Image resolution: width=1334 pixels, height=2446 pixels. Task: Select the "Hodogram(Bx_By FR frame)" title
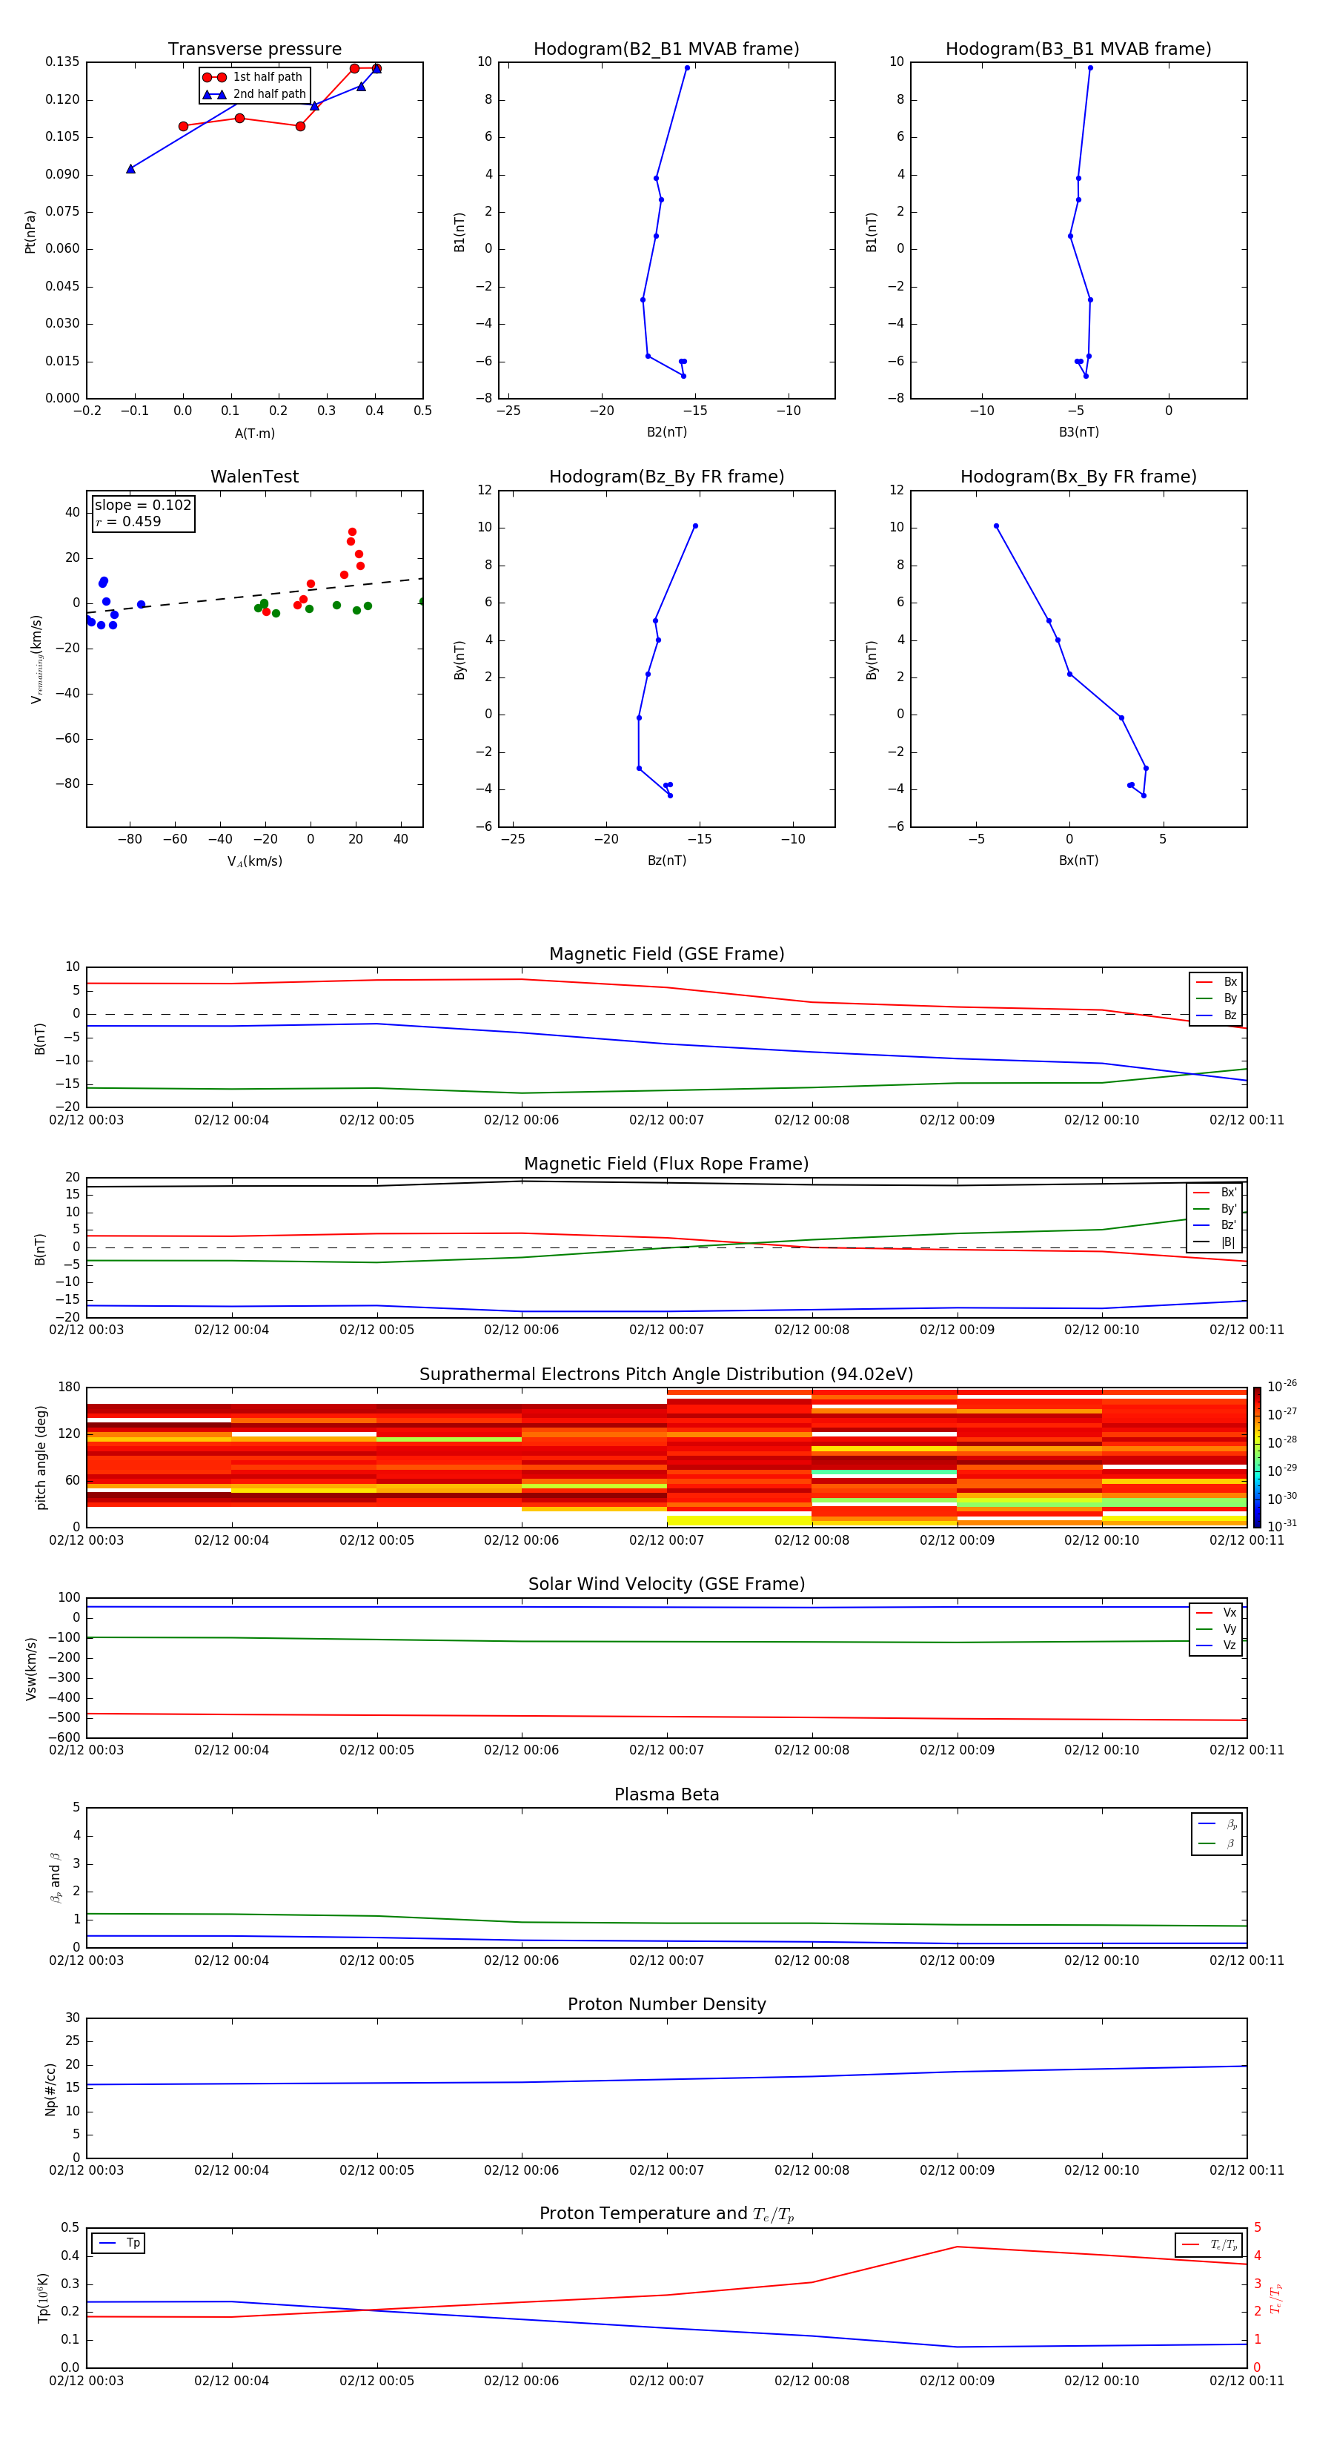[1078, 477]
